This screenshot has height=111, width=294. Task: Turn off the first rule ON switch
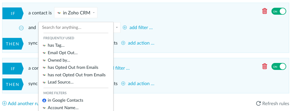click(x=279, y=11)
